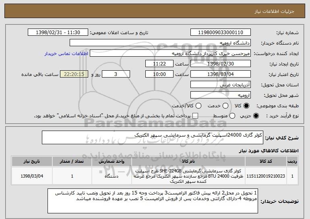Viewport: 310px width, 219px height.
Task: Click the validity date field 1398/03/04
Action: pos(221,74)
